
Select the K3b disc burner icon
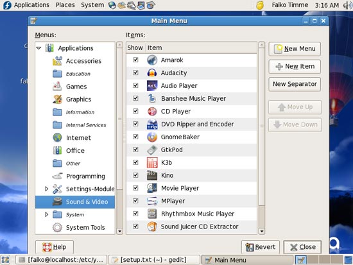tap(152, 162)
